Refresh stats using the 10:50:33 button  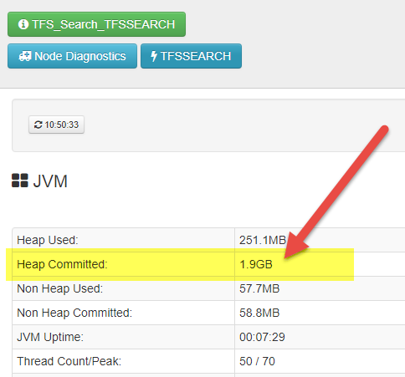(56, 125)
